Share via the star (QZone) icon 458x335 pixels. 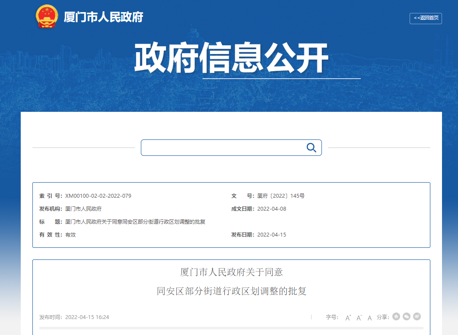(x=396, y=316)
